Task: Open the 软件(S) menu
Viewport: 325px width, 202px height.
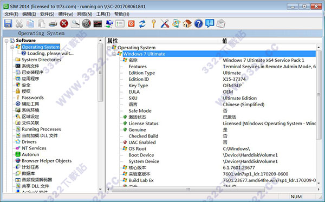Action: (47, 14)
